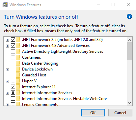Screen dimensions: 136x120
Task: Uncheck the Internet Explorer 11 checkbox
Action: click(x=13, y=87)
